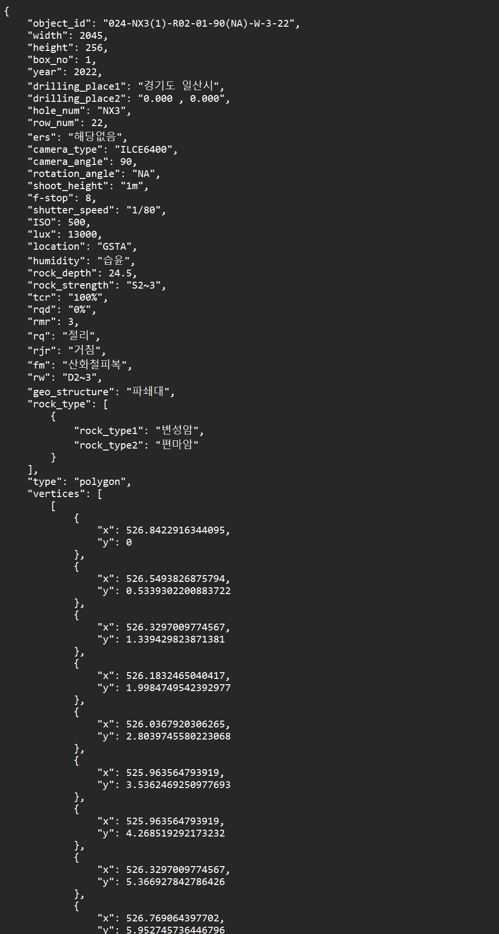Image resolution: width=499 pixels, height=934 pixels.
Task: Click the rock_type array opening bracket
Action: [x=105, y=404]
